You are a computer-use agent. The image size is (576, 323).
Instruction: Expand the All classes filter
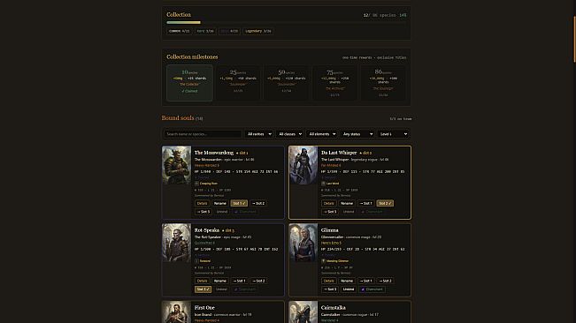coord(290,134)
